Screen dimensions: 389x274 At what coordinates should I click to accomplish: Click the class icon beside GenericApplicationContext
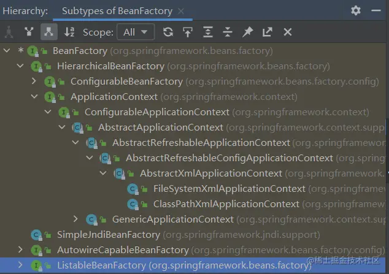coord(91,219)
